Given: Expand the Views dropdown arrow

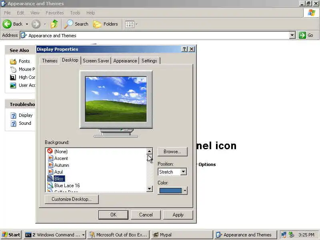Looking at the screenshot, I should tap(136, 24).
